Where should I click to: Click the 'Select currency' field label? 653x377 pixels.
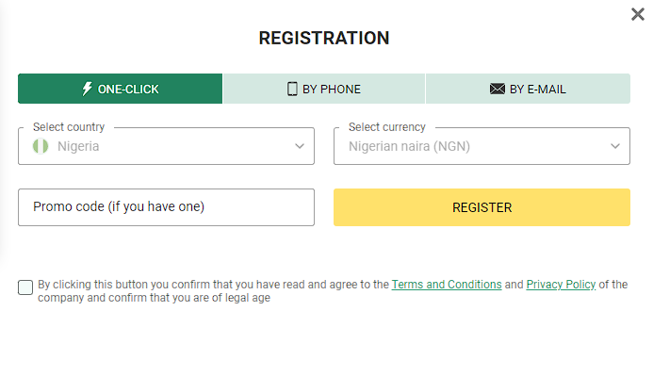pyautogui.click(x=387, y=127)
